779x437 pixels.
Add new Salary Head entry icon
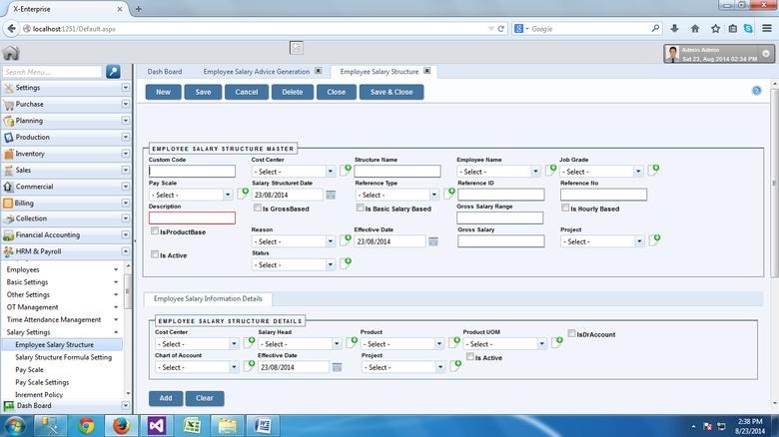tap(352, 342)
